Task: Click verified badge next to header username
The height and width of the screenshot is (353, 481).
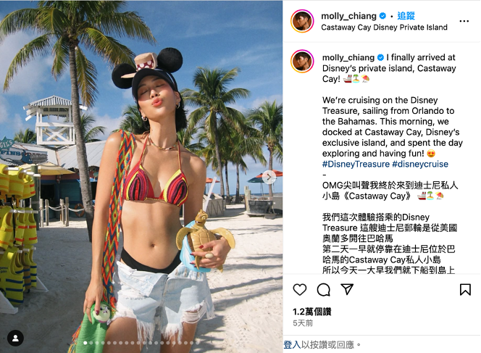Action: (x=382, y=16)
